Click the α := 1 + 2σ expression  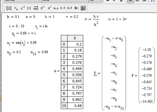point(117,19)
